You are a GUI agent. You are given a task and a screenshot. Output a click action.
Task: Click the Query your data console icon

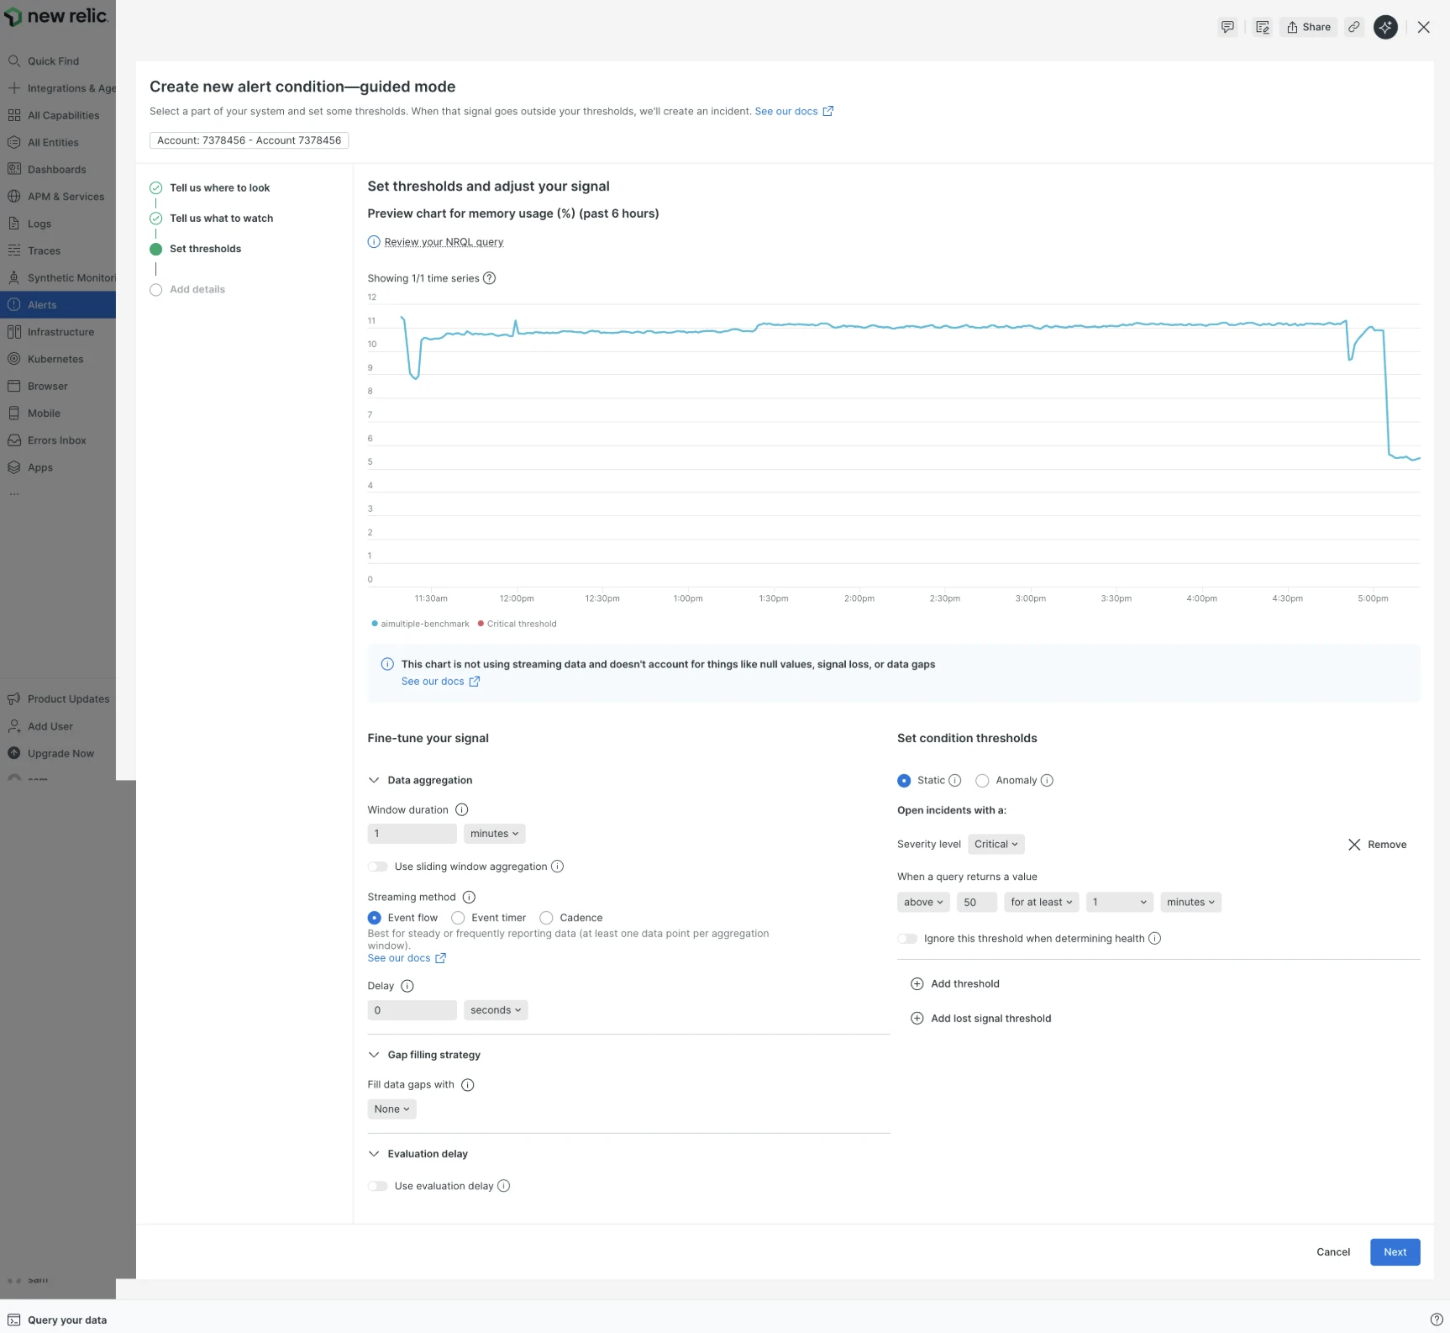click(14, 1320)
